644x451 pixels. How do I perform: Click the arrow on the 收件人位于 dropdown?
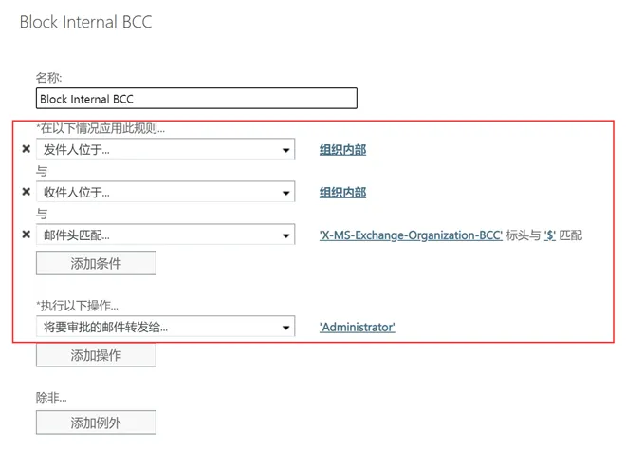(x=286, y=193)
